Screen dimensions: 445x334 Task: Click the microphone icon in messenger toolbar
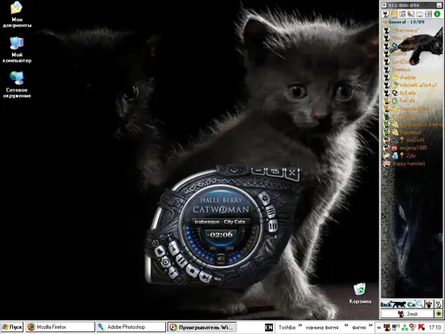[x=411, y=14]
